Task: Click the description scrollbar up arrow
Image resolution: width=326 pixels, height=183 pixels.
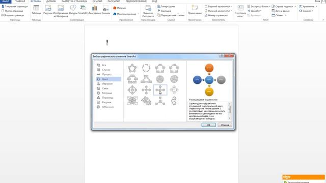Action: click(x=229, y=104)
